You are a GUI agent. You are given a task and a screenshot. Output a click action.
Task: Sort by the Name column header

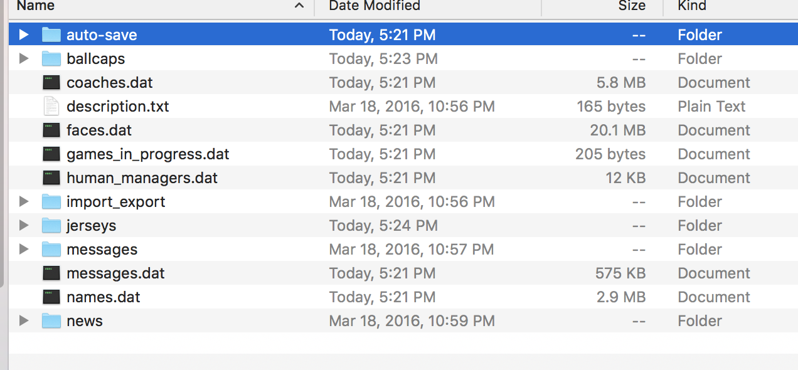pos(35,6)
